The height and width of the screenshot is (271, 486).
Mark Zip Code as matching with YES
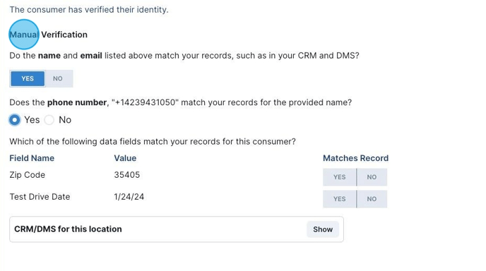[339, 177]
